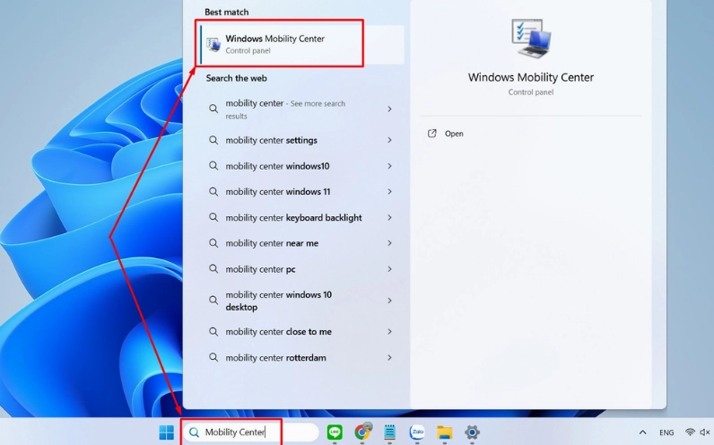Select 'mobility center close to me' suggestion
Screen dimensions: 714x445
tap(301, 332)
